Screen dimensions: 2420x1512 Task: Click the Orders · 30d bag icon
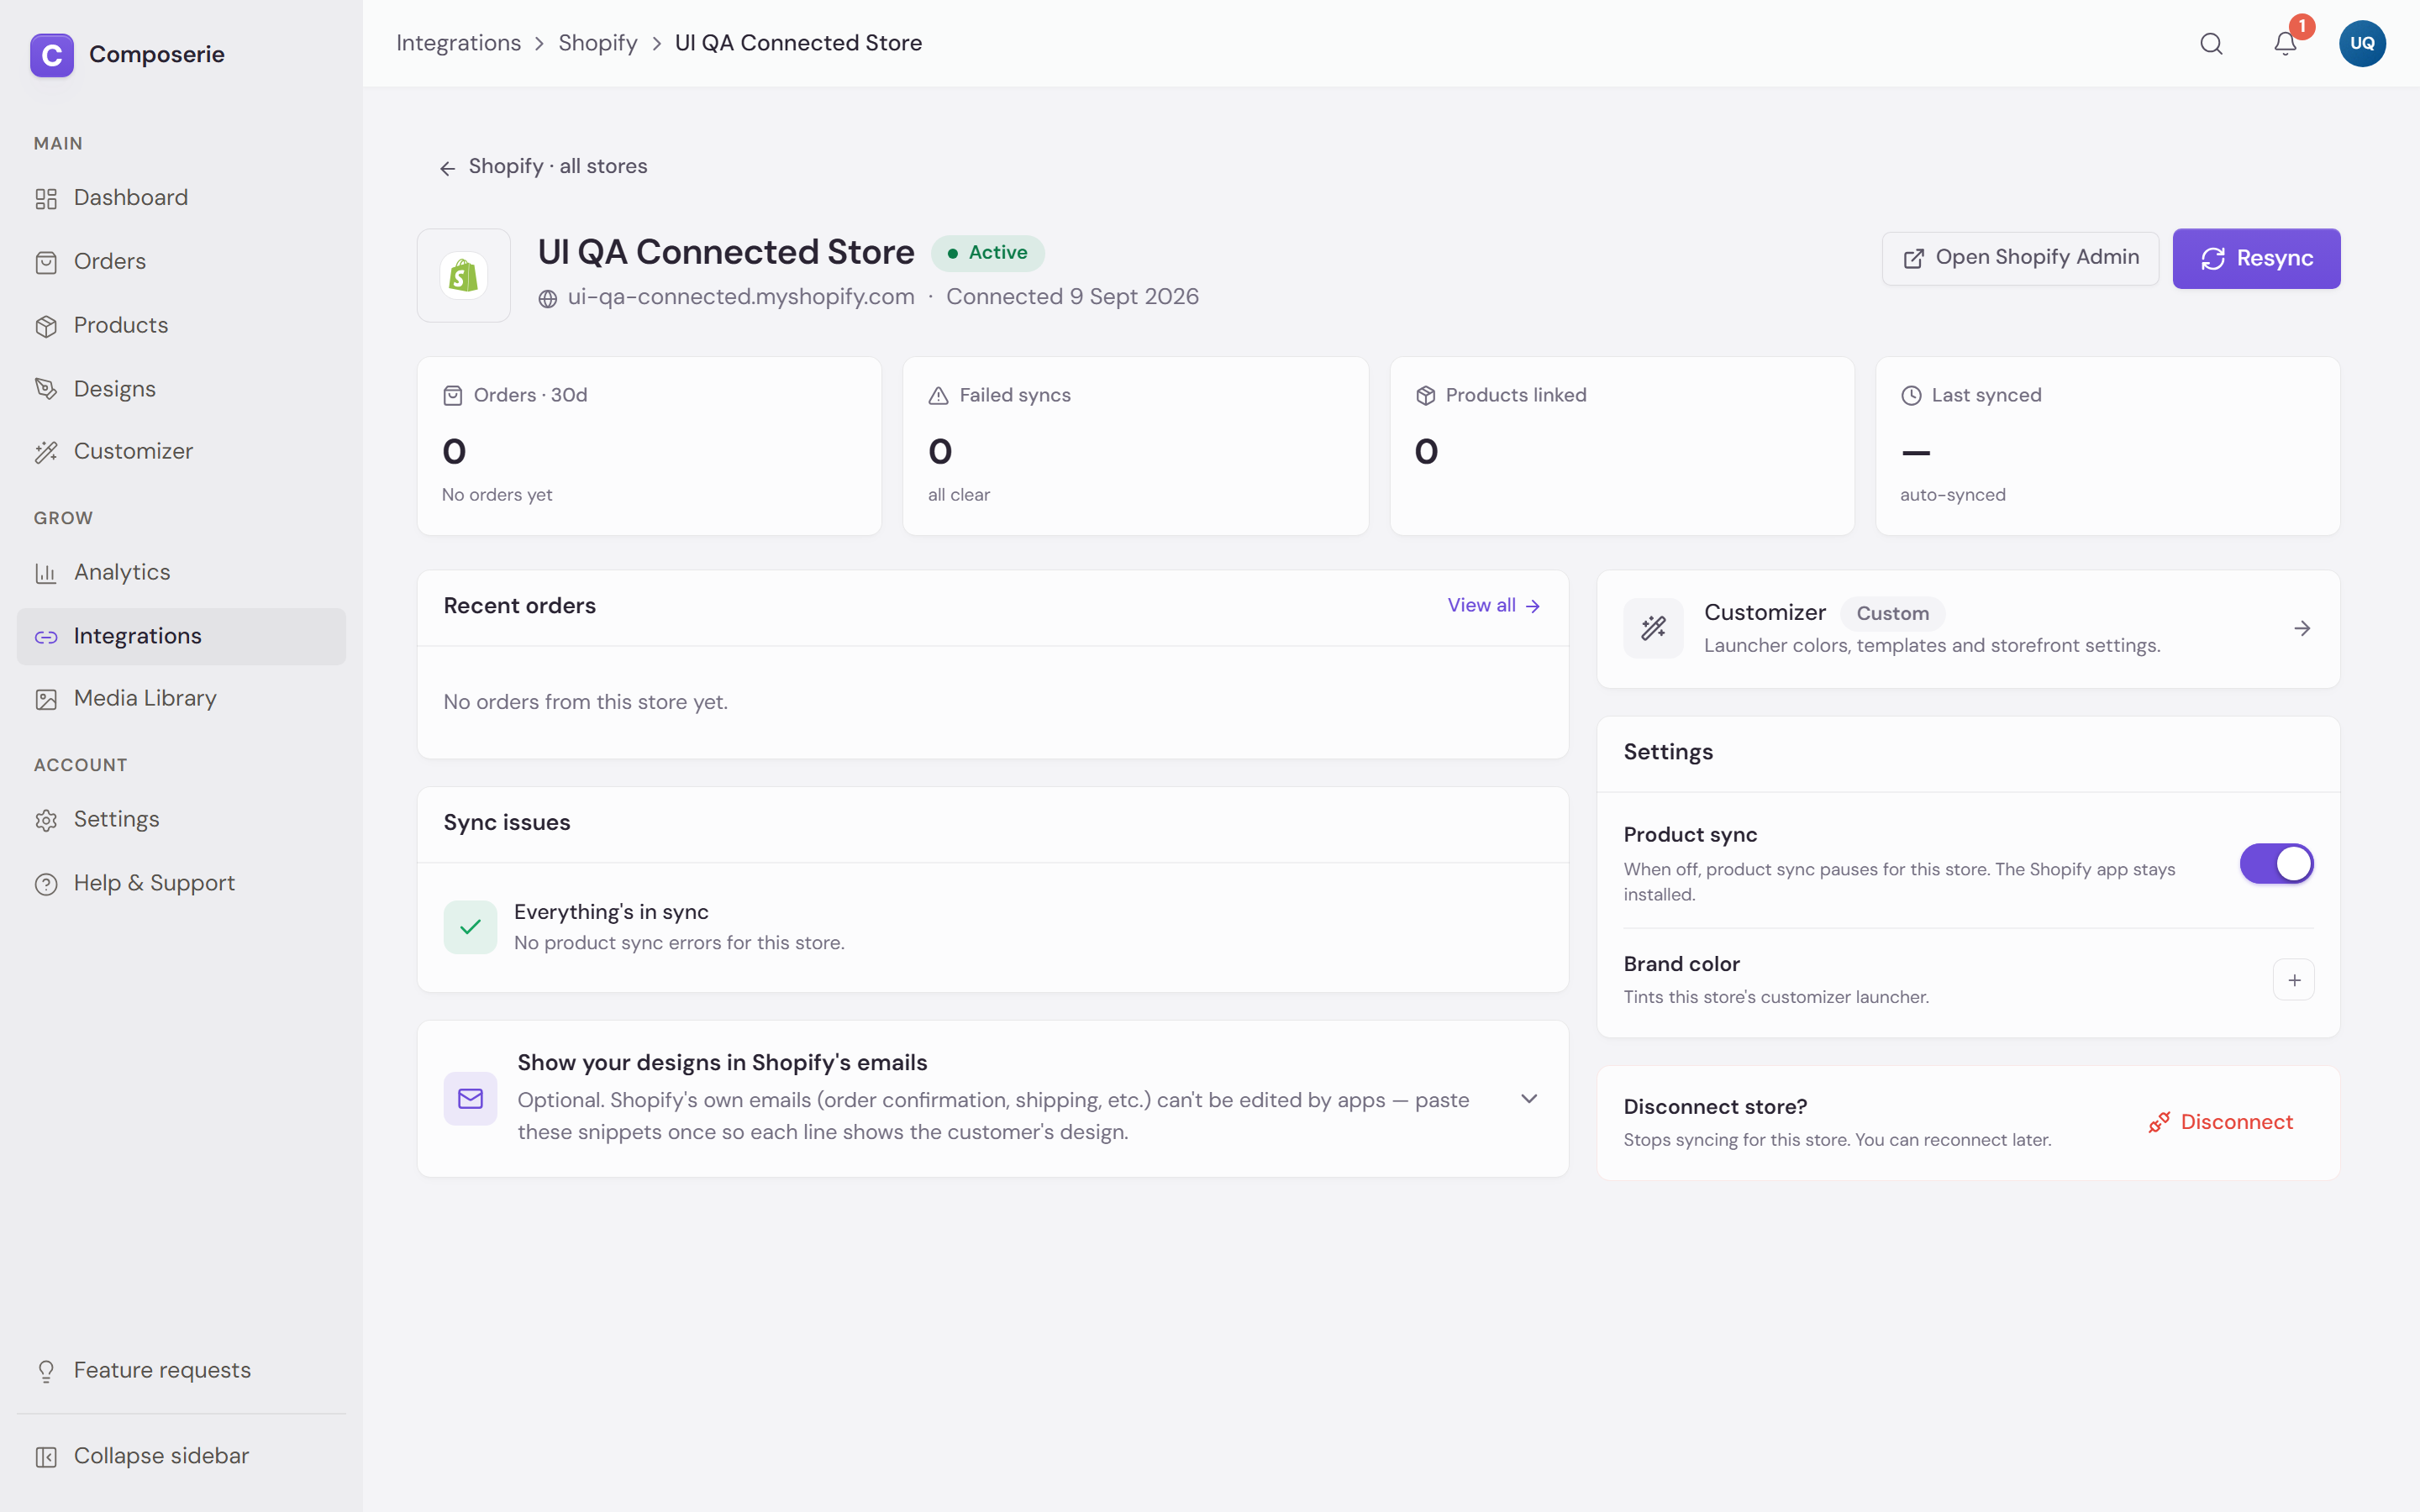point(453,396)
